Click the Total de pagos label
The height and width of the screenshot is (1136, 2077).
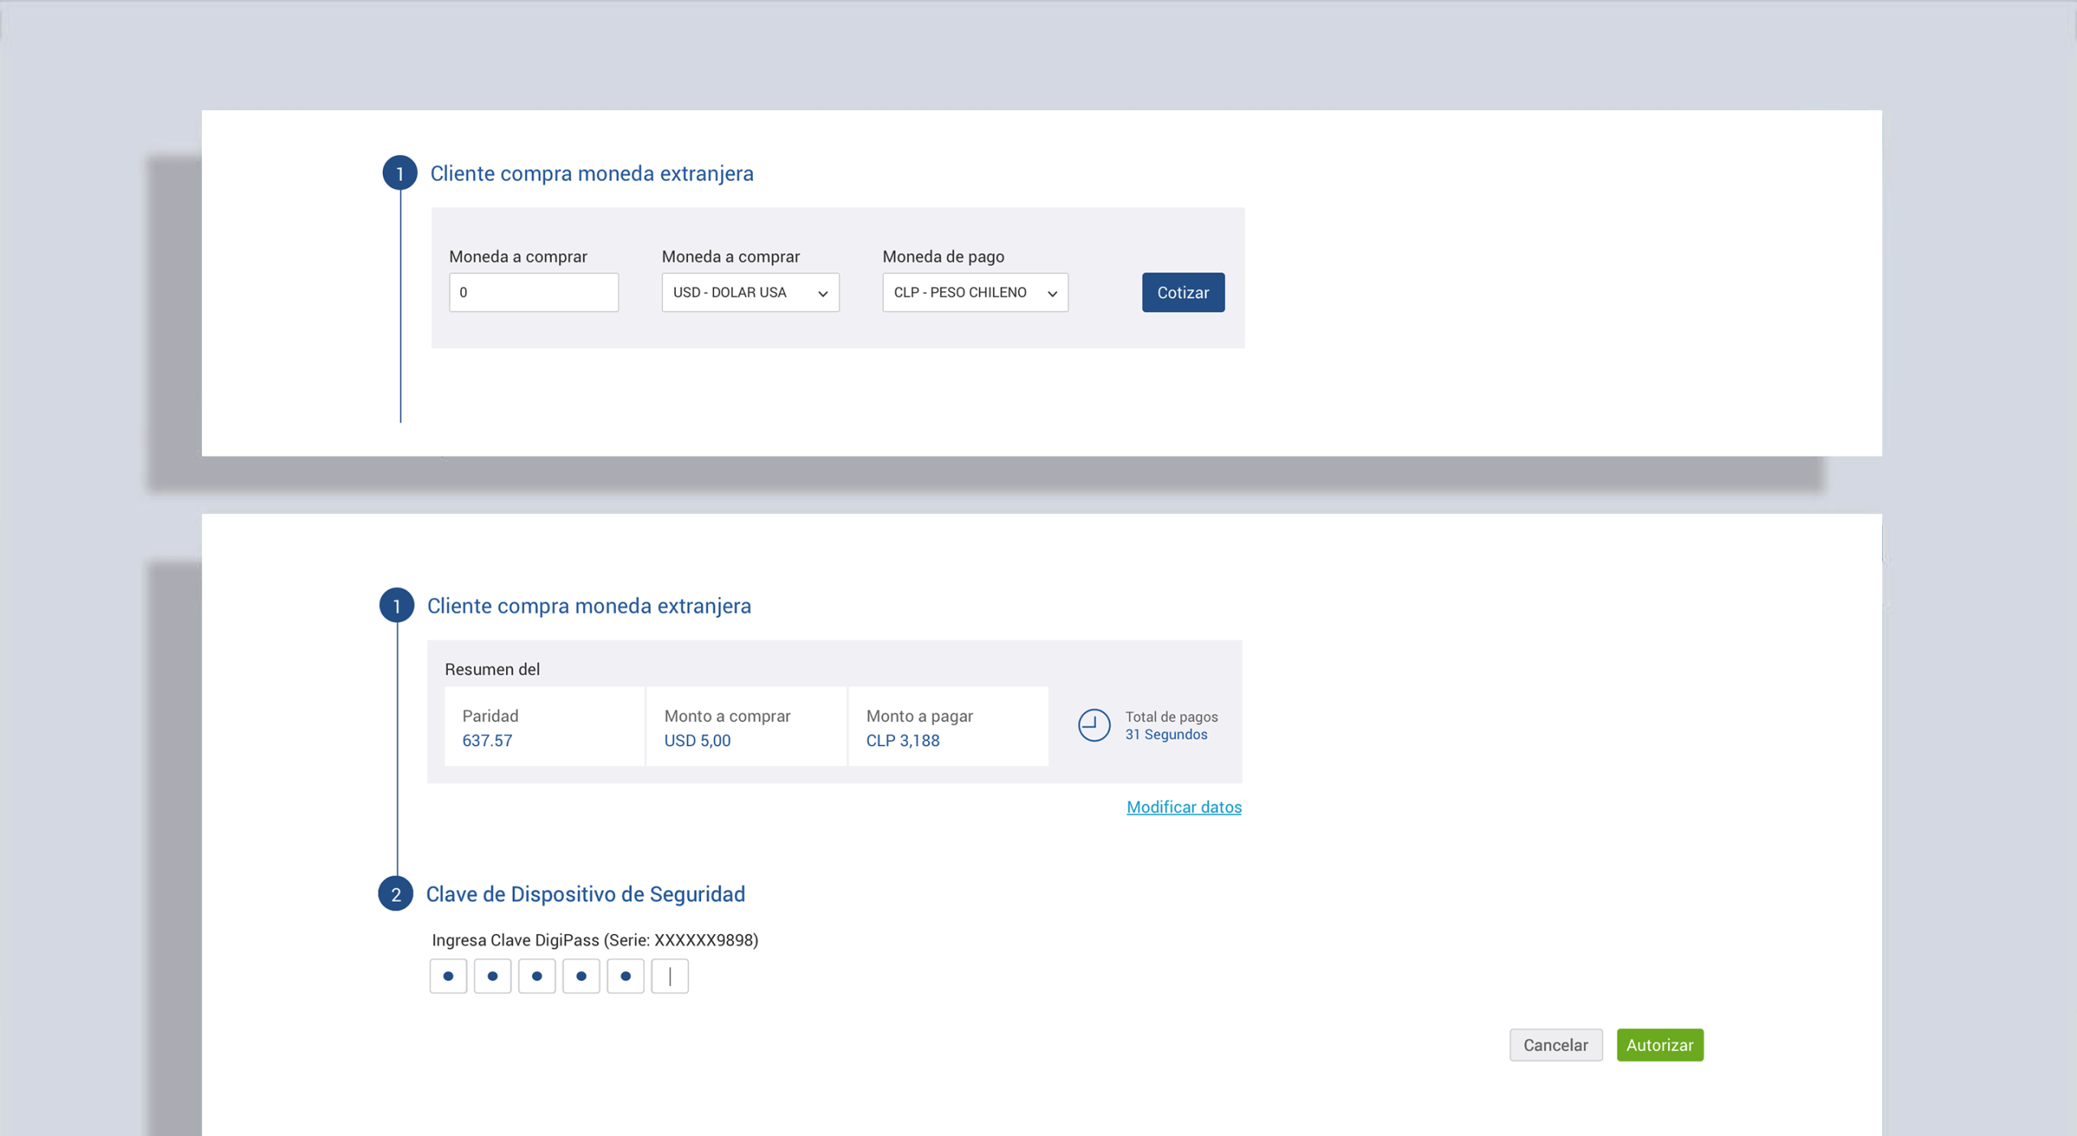[x=1171, y=717]
